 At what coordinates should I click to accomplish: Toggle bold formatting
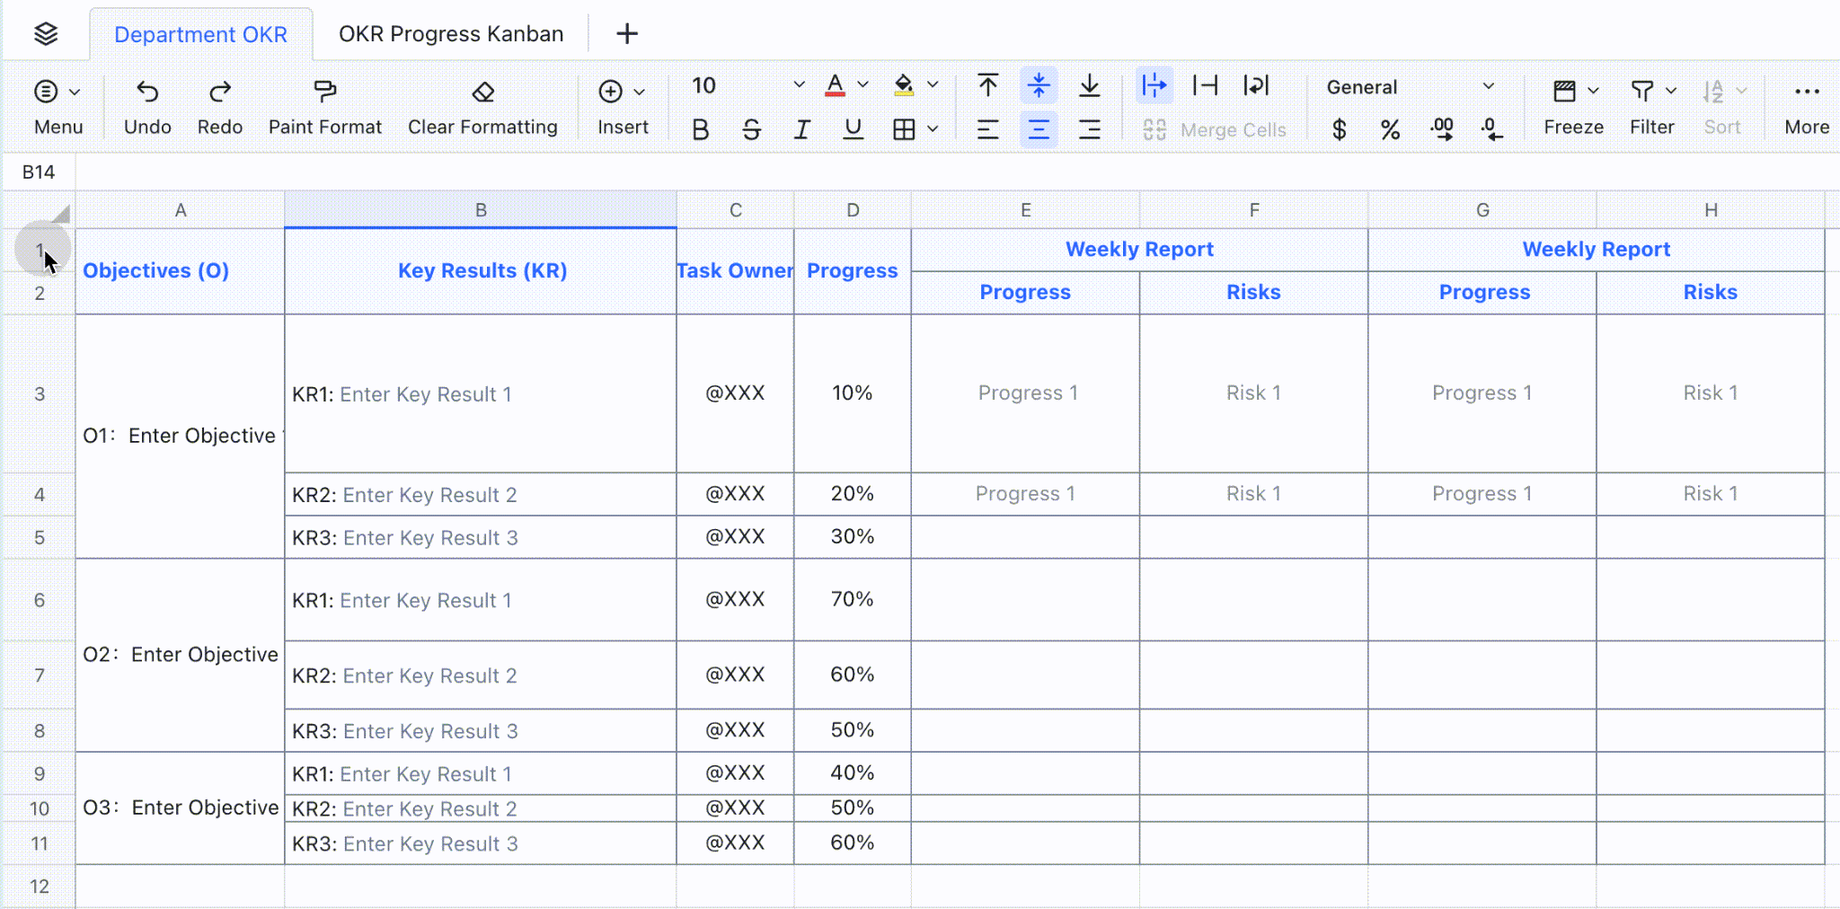[701, 130]
